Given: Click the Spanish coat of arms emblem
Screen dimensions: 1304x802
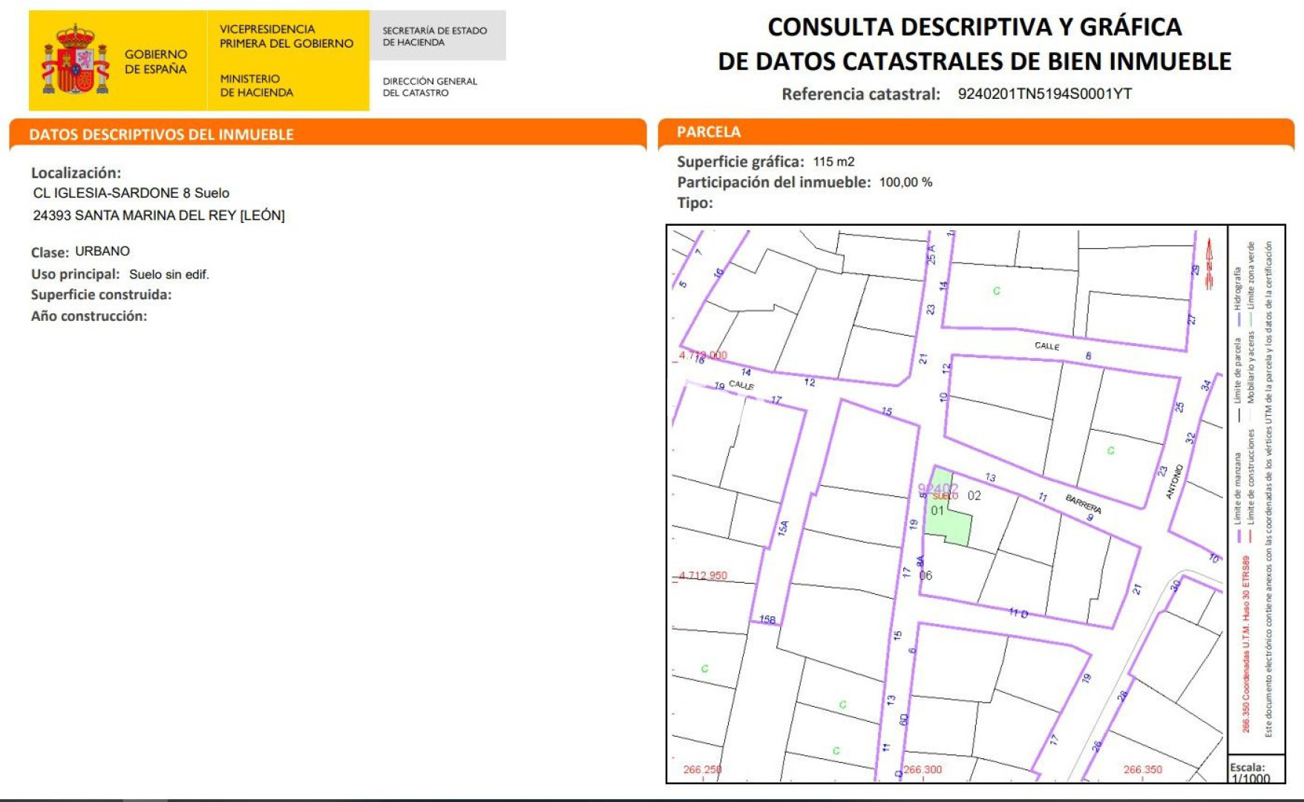Looking at the screenshot, I should tap(75, 60).
